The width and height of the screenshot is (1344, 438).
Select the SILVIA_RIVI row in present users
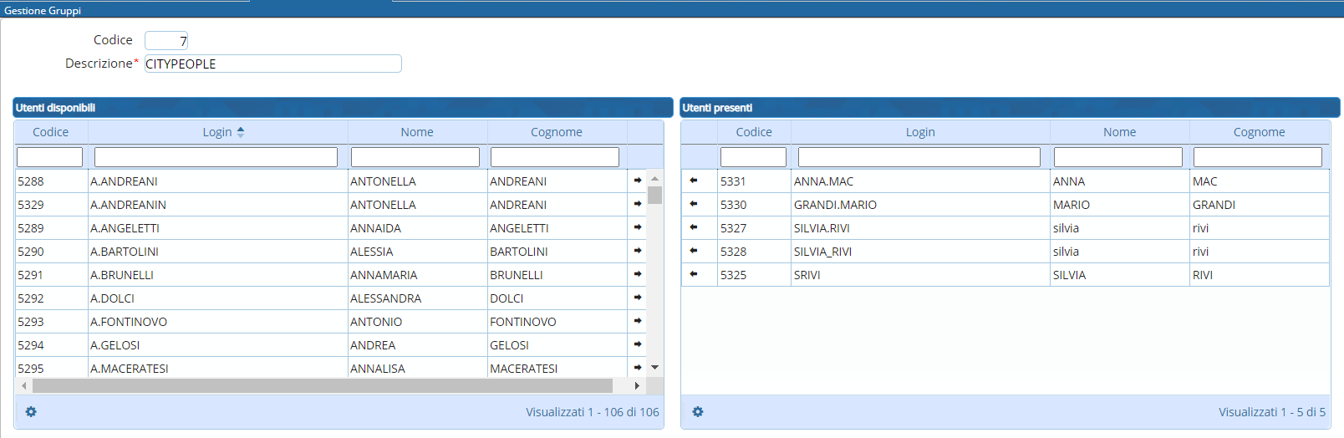pos(919,252)
